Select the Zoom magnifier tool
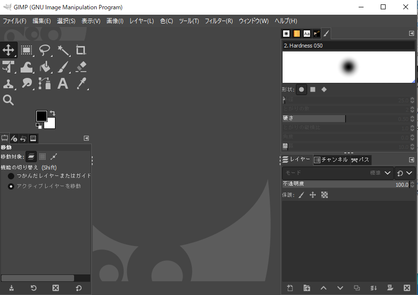 pyautogui.click(x=8, y=99)
